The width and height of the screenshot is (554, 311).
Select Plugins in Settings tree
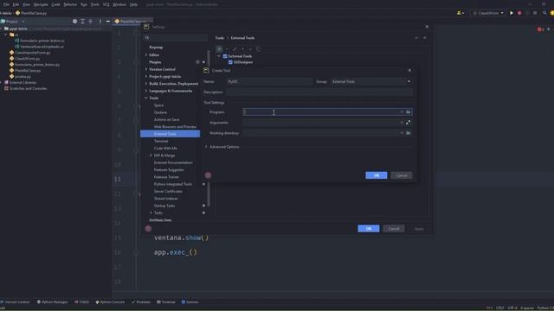(x=155, y=62)
